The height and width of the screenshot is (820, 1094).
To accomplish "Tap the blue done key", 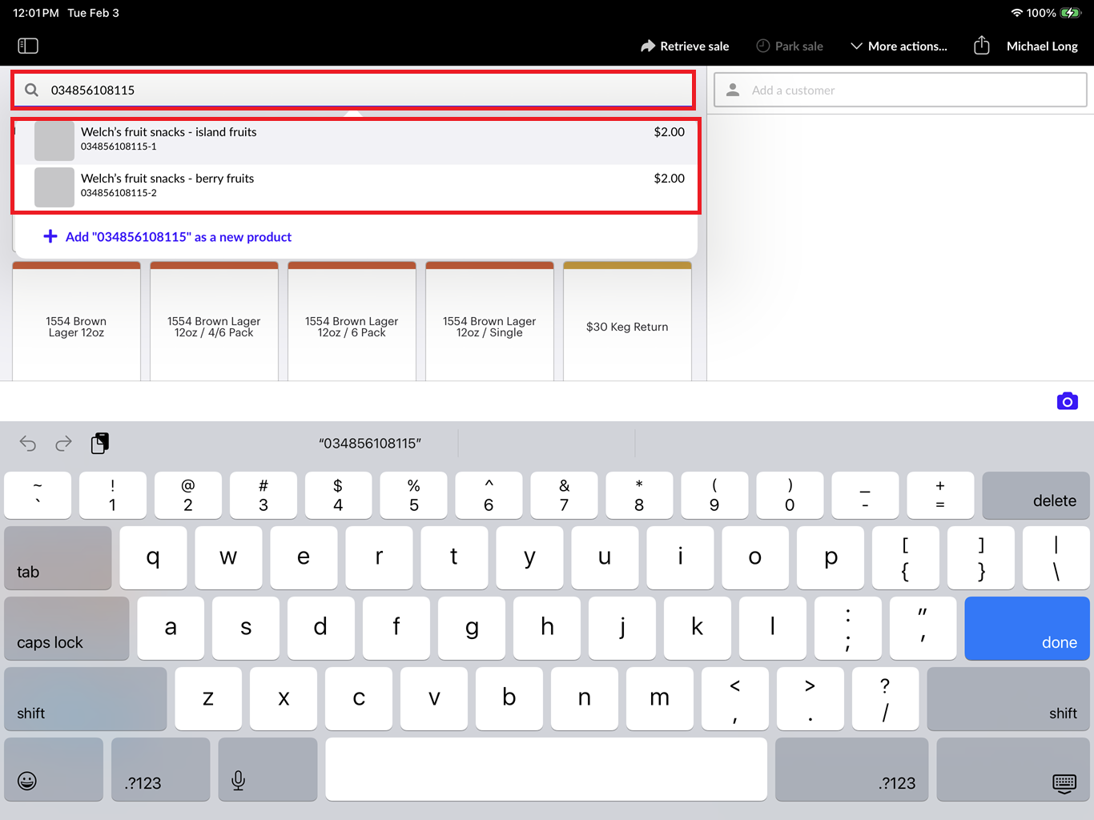I will (x=1027, y=629).
